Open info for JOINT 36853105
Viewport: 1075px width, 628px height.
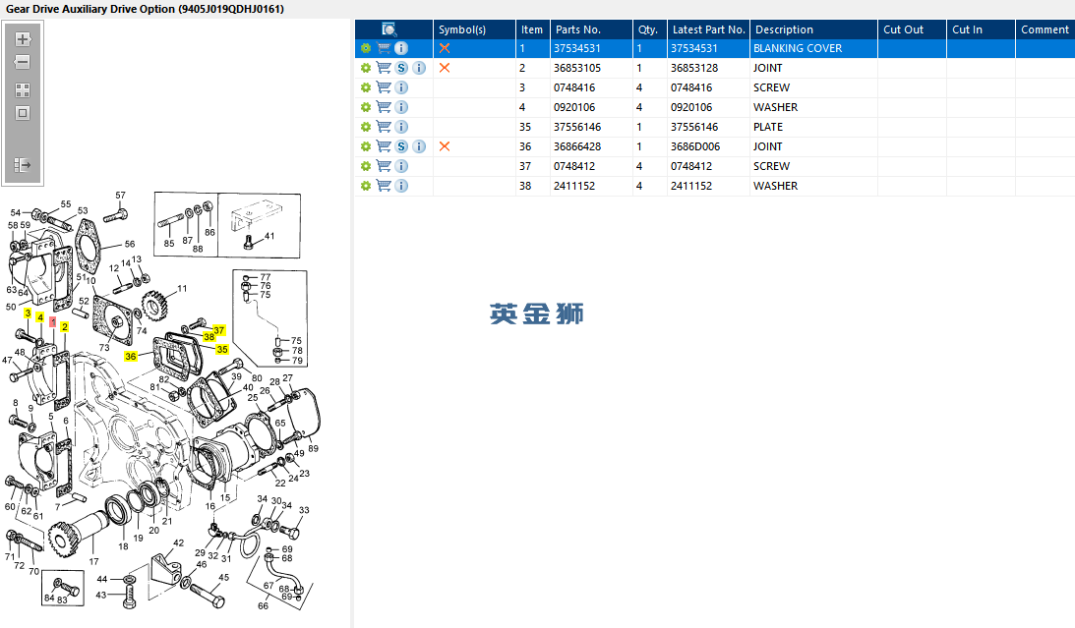(419, 69)
